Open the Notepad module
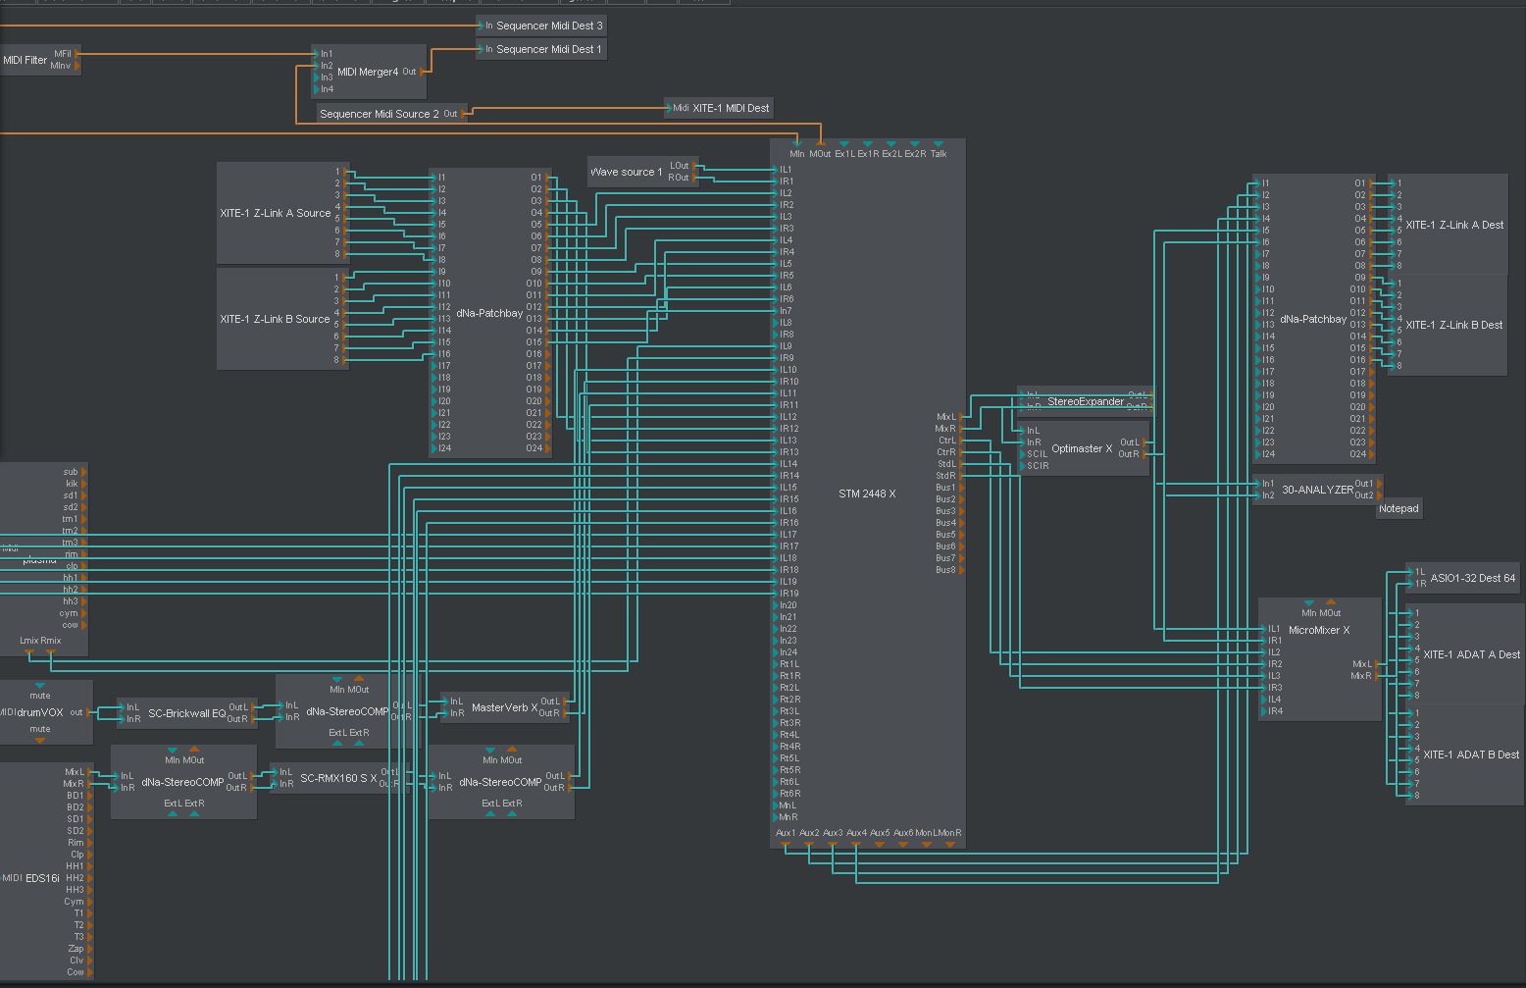The height and width of the screenshot is (988, 1526). (1399, 508)
